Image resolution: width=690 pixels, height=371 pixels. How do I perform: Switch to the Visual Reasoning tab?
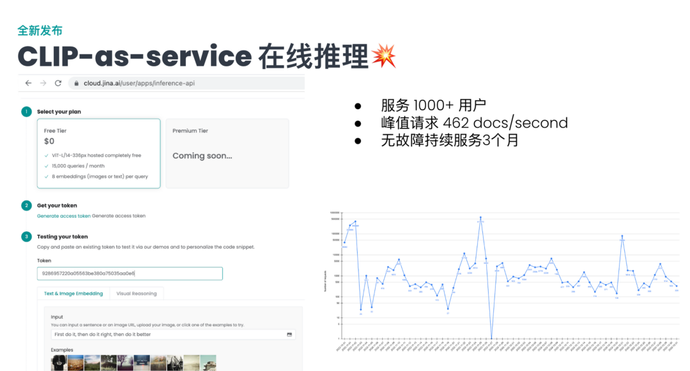(x=137, y=294)
